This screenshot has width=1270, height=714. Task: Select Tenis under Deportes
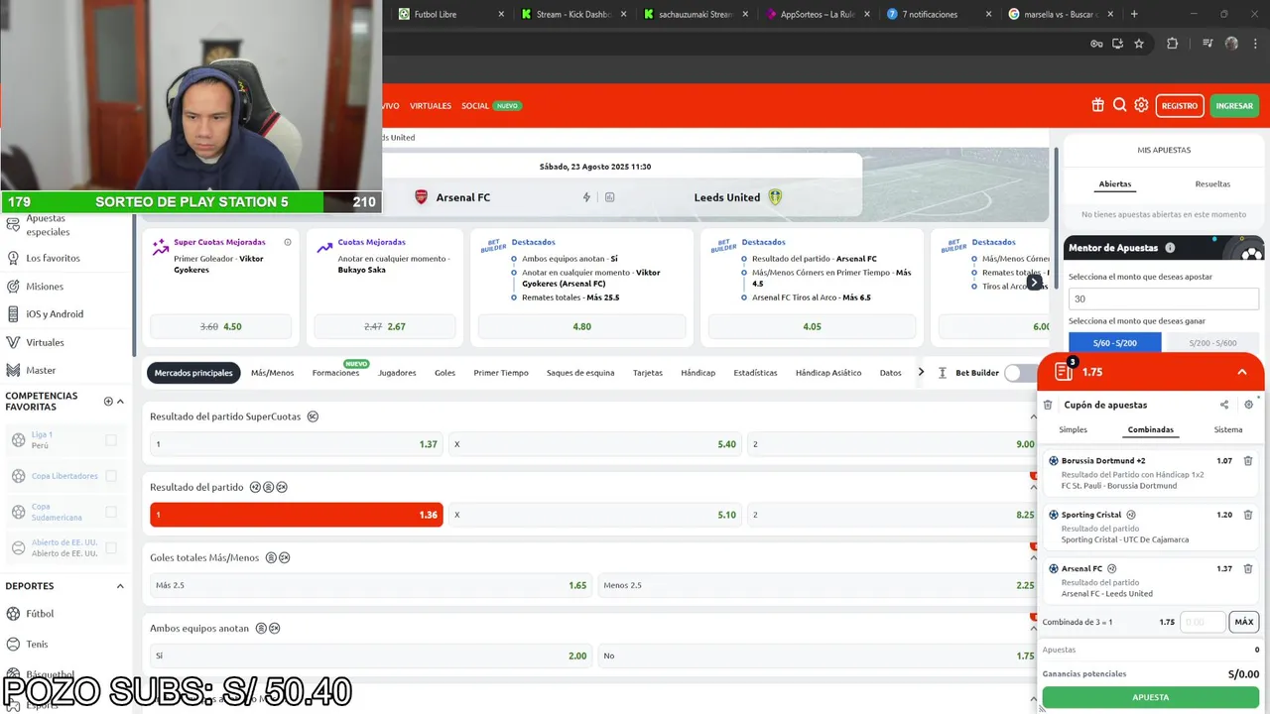pos(37,645)
